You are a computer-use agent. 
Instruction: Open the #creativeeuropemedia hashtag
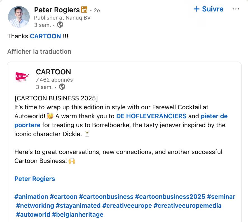click(x=188, y=206)
